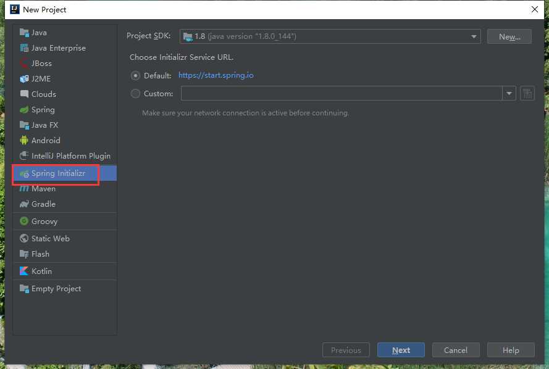The width and height of the screenshot is (549, 369).
Task: Select the "Android" list label
Action: pyautogui.click(x=46, y=140)
